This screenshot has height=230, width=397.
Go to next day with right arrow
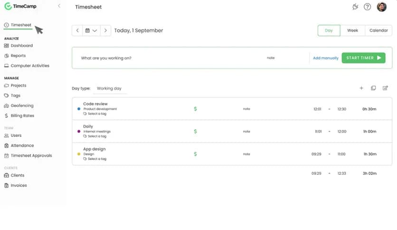105,30
